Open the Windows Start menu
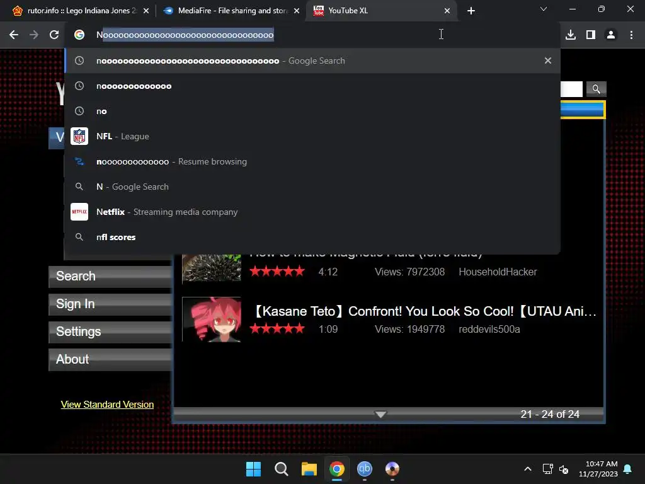 pos(253,469)
